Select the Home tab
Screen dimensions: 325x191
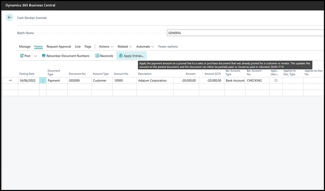click(38, 47)
